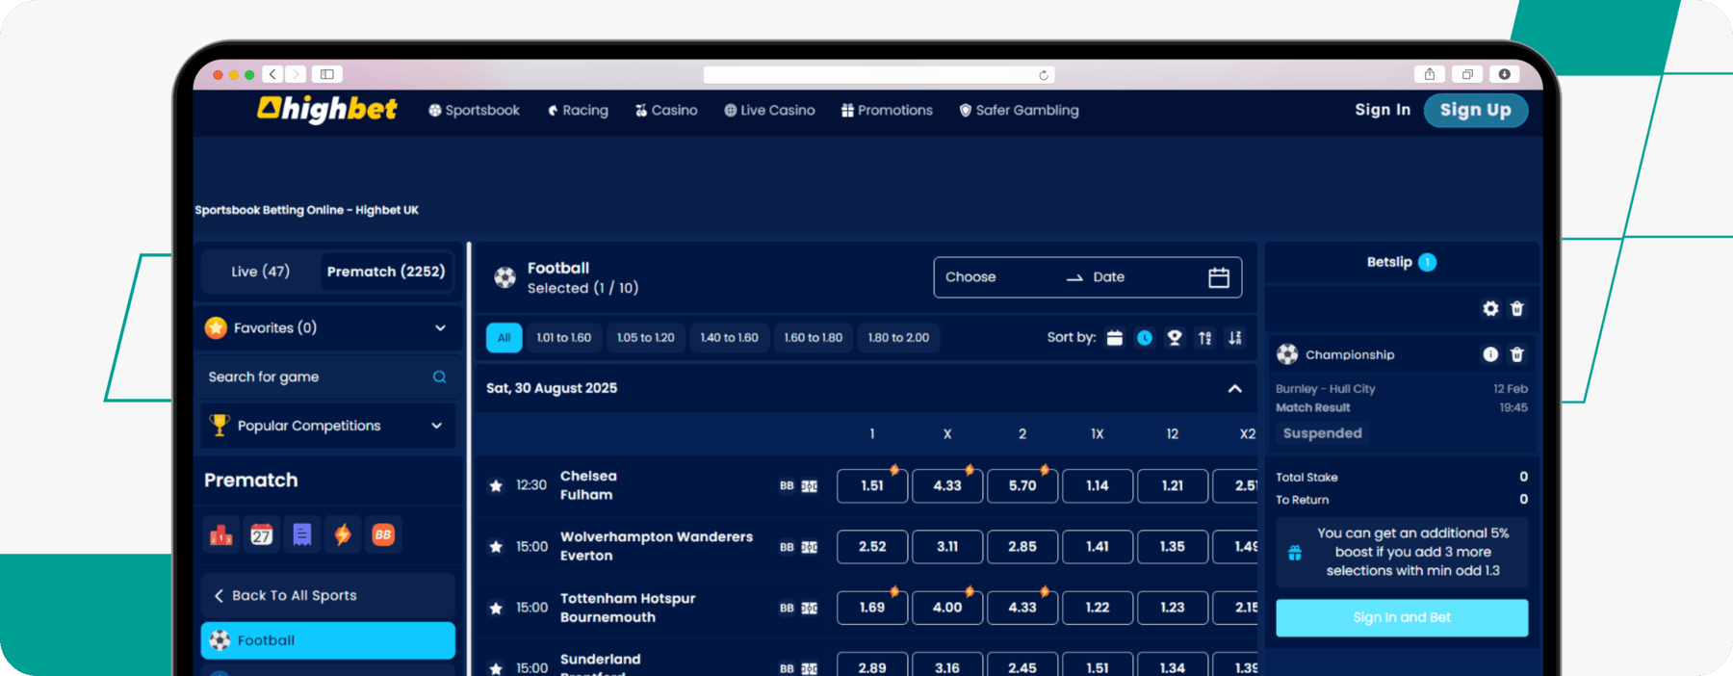Image resolution: width=1733 pixels, height=676 pixels.
Task: Open Live Casino in top navigation
Action: tap(769, 111)
